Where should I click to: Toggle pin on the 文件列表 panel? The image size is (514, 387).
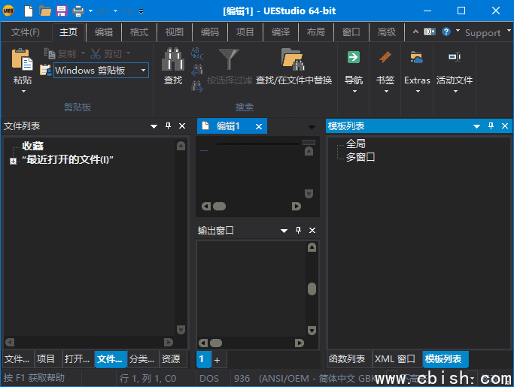point(168,126)
